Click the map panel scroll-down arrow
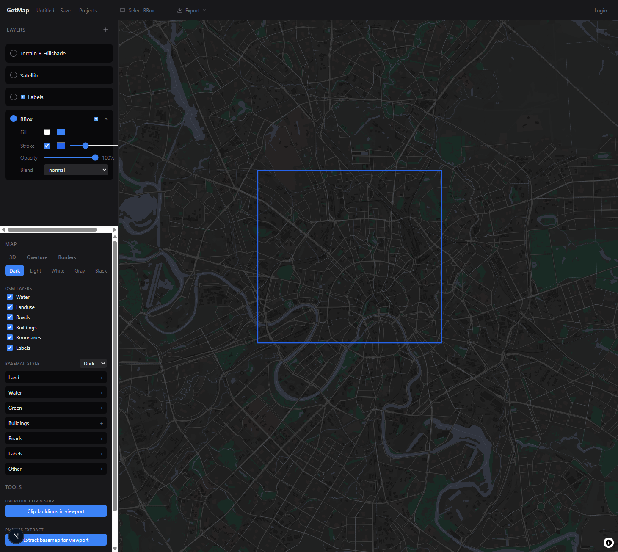Screen dimensions: 618x552 [x=115, y=549]
